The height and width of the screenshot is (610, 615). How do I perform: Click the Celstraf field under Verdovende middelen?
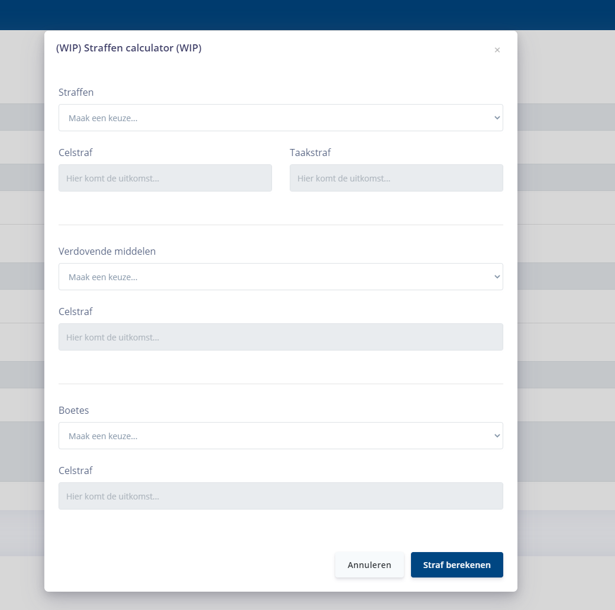280,337
